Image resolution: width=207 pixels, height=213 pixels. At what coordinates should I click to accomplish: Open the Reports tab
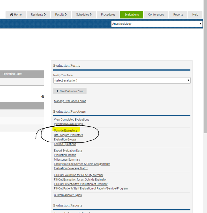tap(178, 15)
